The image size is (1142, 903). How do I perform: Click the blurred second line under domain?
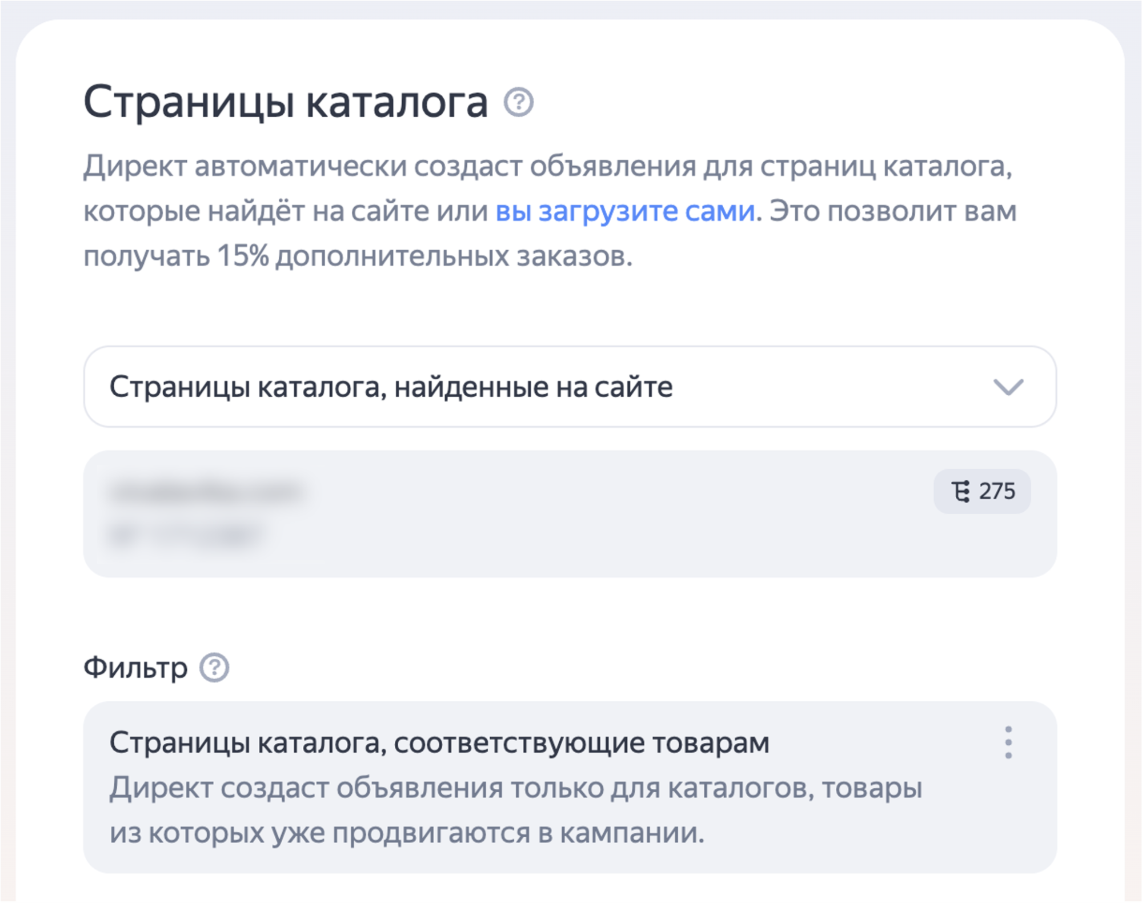coord(186,535)
